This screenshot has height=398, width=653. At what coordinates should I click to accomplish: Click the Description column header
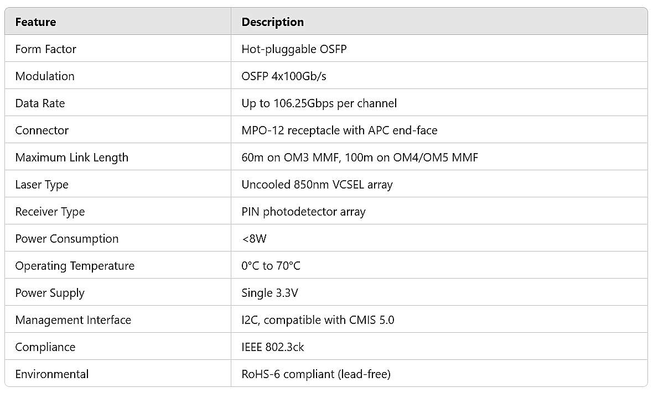[272, 22]
